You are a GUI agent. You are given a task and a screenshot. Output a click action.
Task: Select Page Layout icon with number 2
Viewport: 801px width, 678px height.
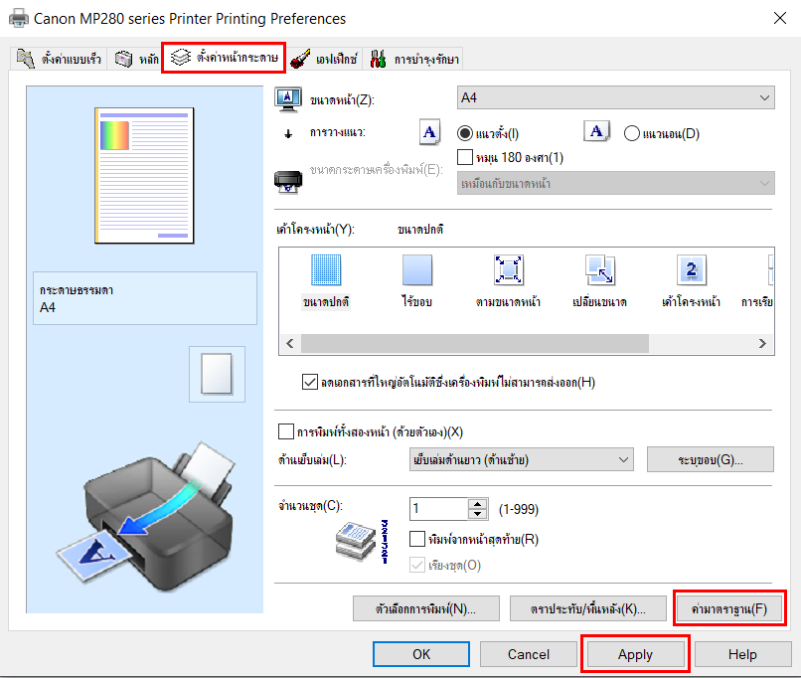[x=691, y=269]
